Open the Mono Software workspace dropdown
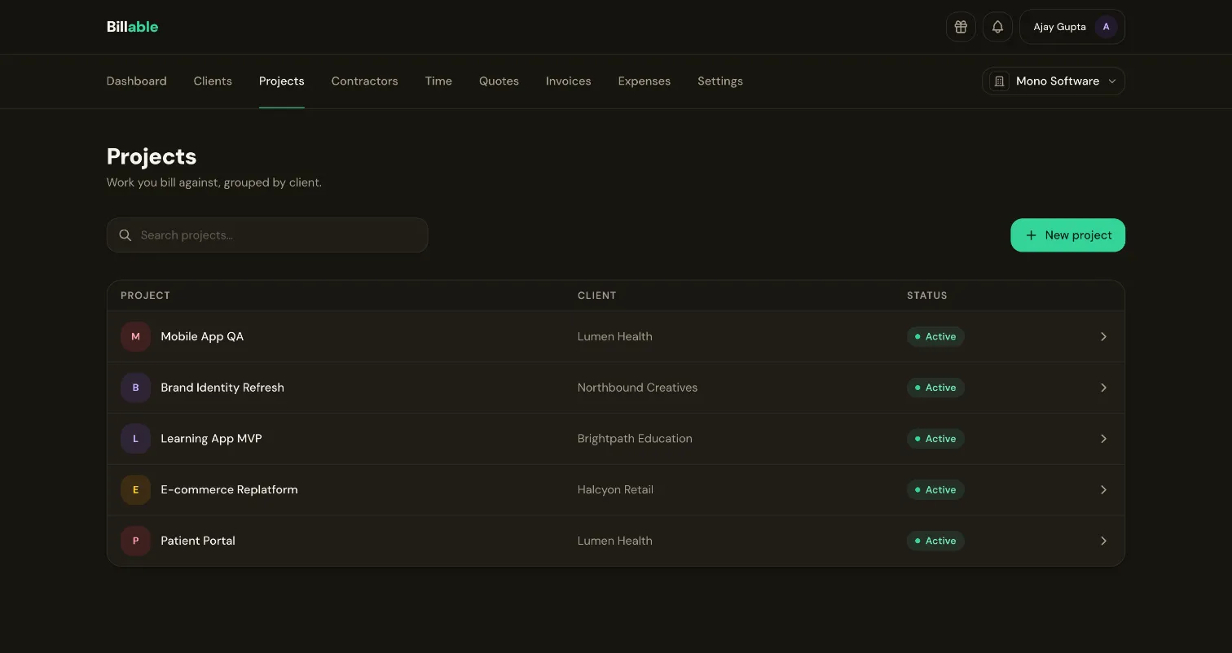Image resolution: width=1232 pixels, height=653 pixels. 1054,81
